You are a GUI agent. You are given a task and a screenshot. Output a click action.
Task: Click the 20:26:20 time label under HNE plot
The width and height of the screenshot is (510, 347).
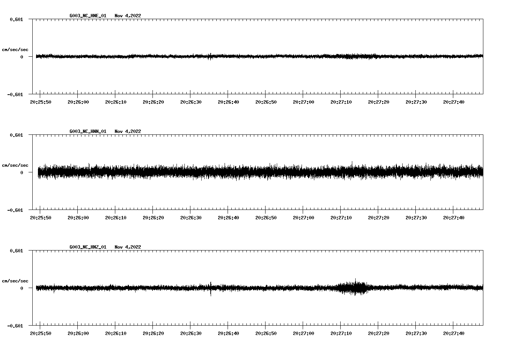point(153,102)
